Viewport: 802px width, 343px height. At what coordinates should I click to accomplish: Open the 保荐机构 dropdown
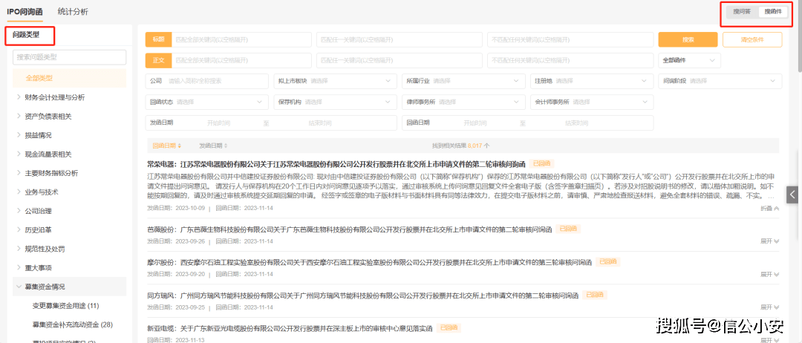(335, 102)
